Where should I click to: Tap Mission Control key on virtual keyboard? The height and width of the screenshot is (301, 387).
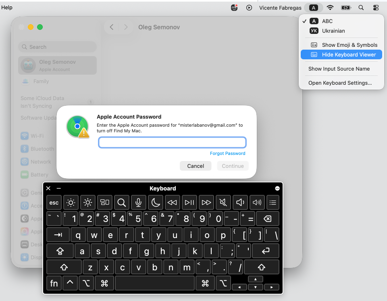click(105, 203)
